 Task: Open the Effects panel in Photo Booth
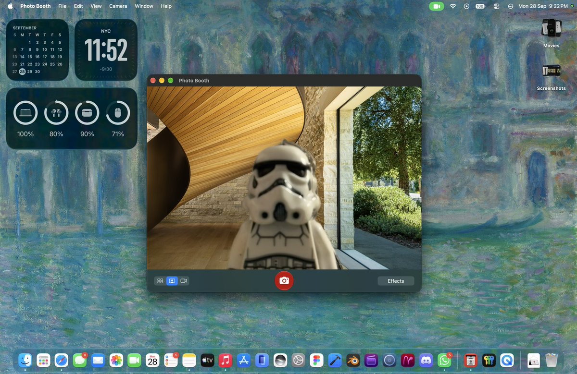(396, 281)
